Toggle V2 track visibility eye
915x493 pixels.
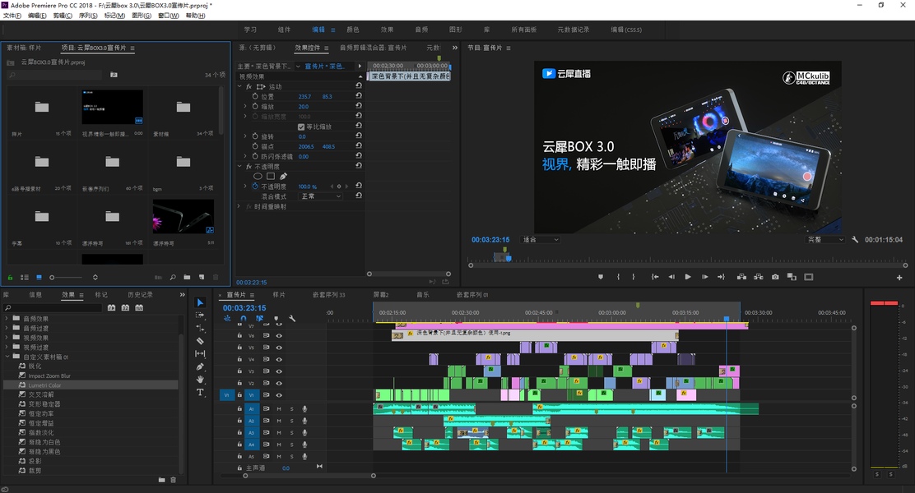point(279,384)
